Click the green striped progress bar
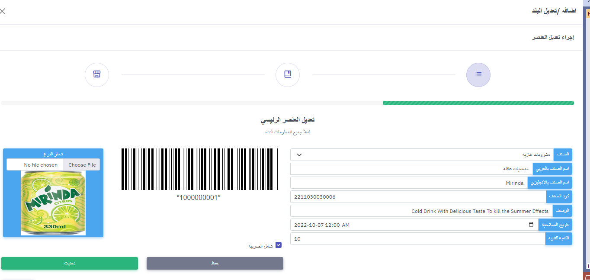The height and width of the screenshot is (280, 590). pyautogui.click(x=478, y=103)
